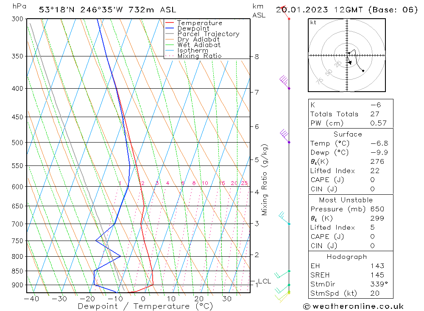
Task: Click the Hodograph section heading
Action: (x=347, y=257)
